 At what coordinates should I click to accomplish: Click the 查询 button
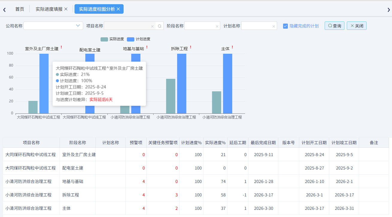[x=335, y=26]
